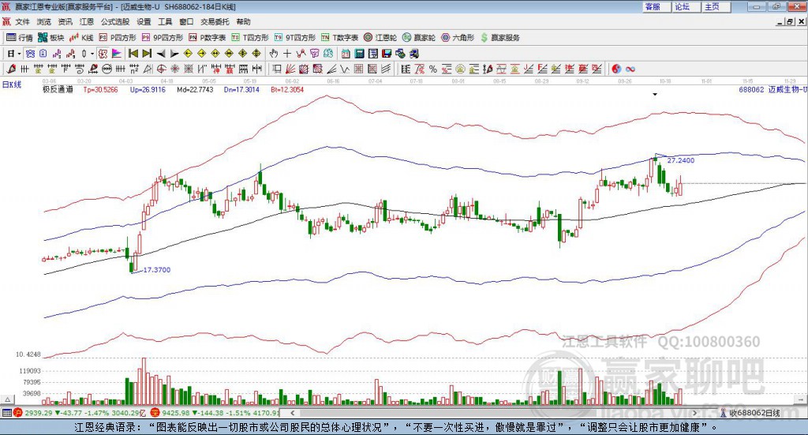This screenshot has width=808, height=435.
Task: Click the blue infinity loop icon
Action: coord(630,69)
